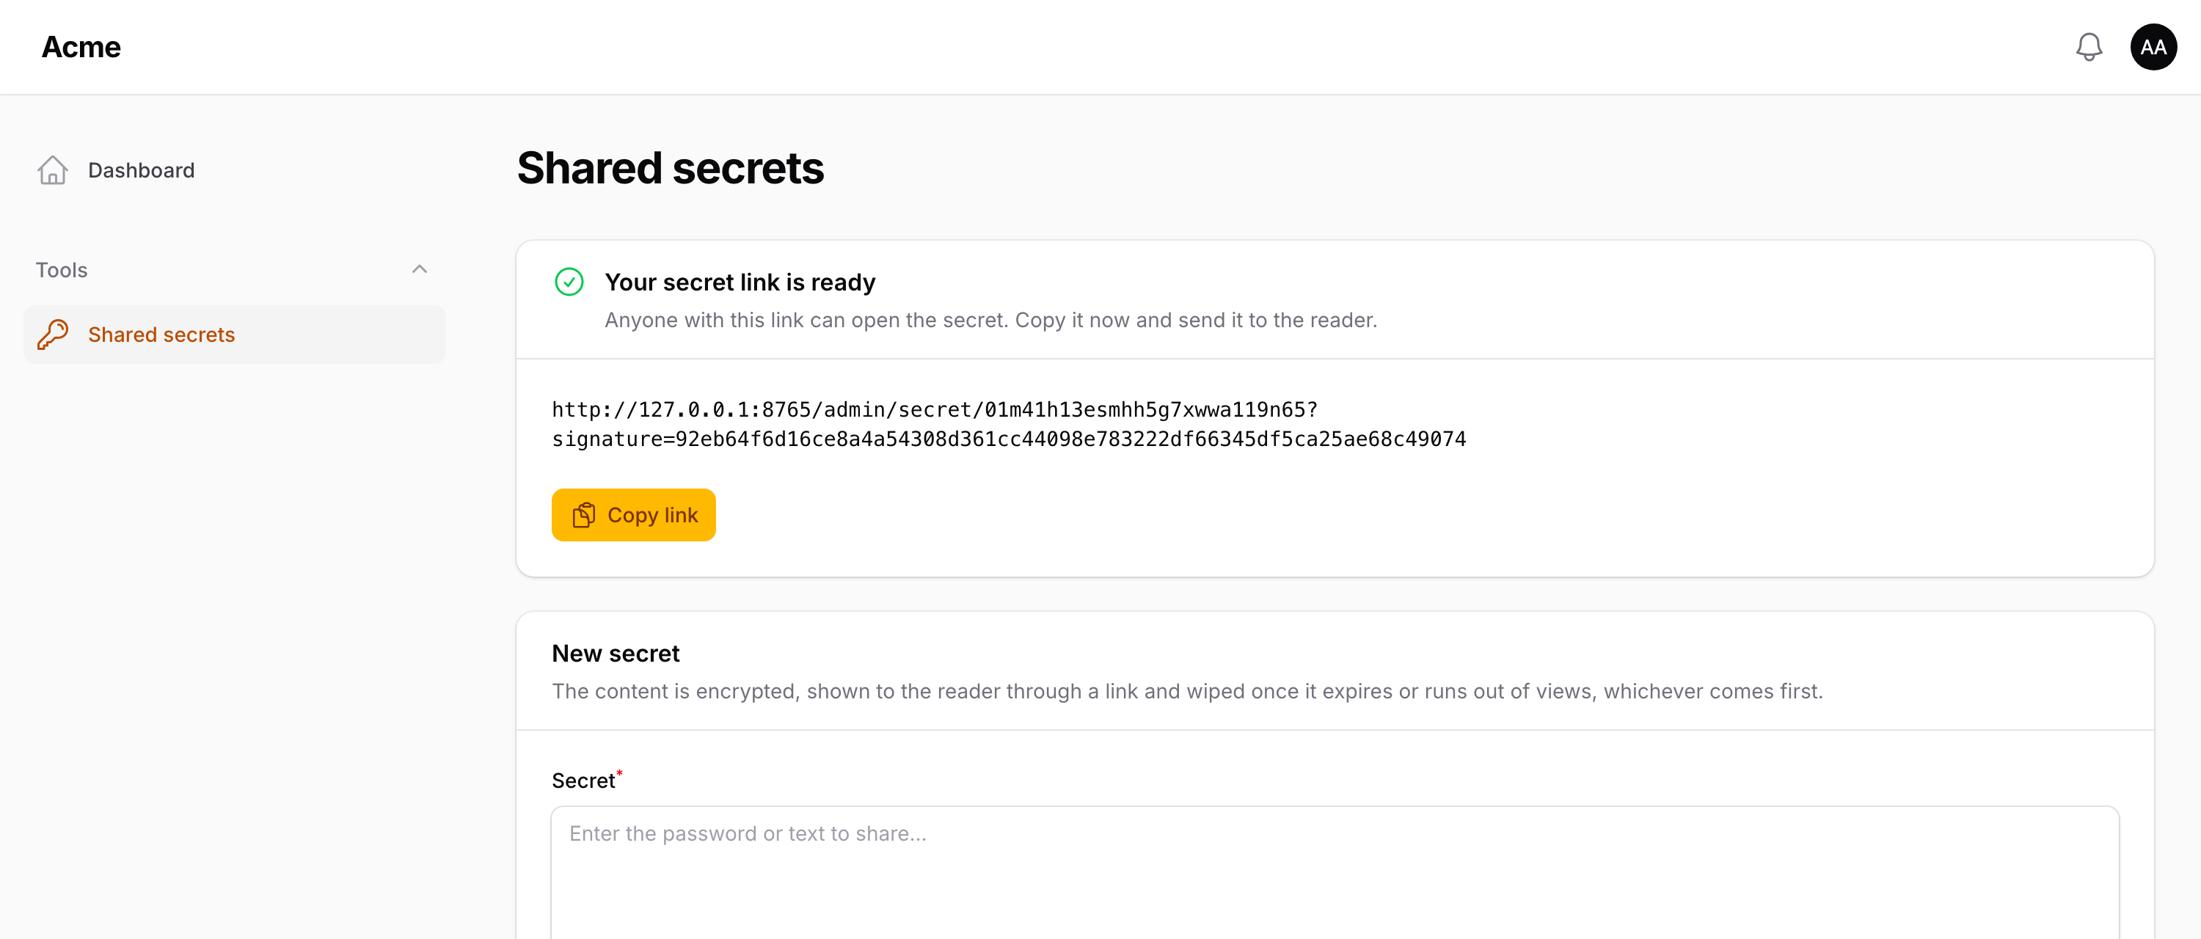Viewport: 2201px width, 939px height.
Task: Click 'Your secret link is ready' title
Action: point(740,282)
